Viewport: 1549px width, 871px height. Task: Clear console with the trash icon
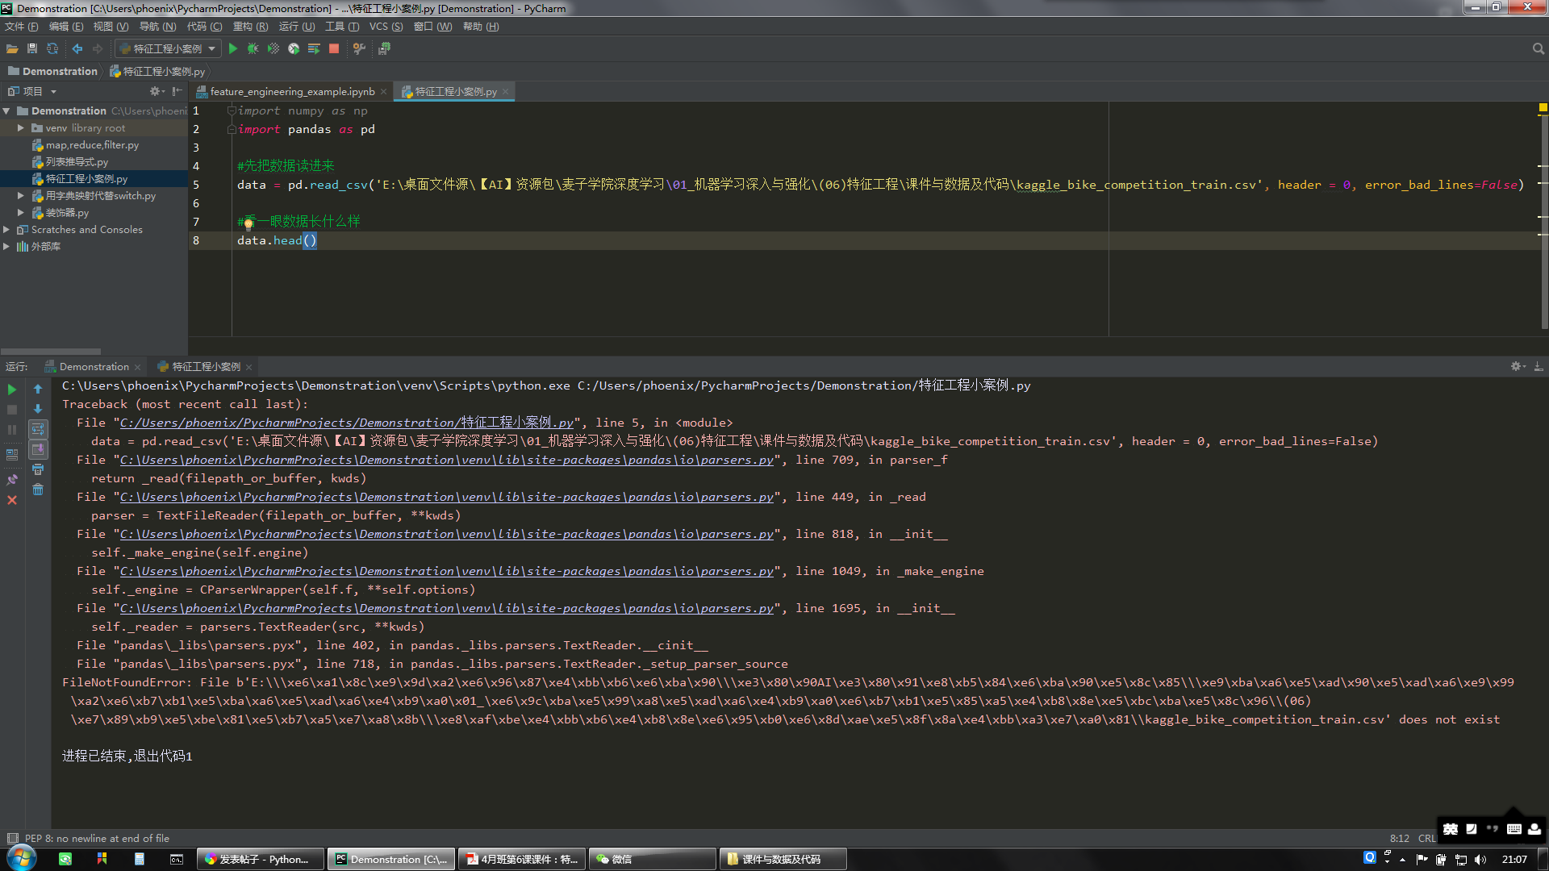[x=38, y=490]
